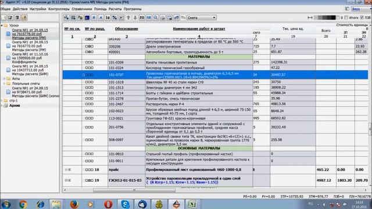Image resolution: width=372 pixels, height=209 pixels.
Task: Click the trash delete icon in left toolbar
Action: (17, 17)
